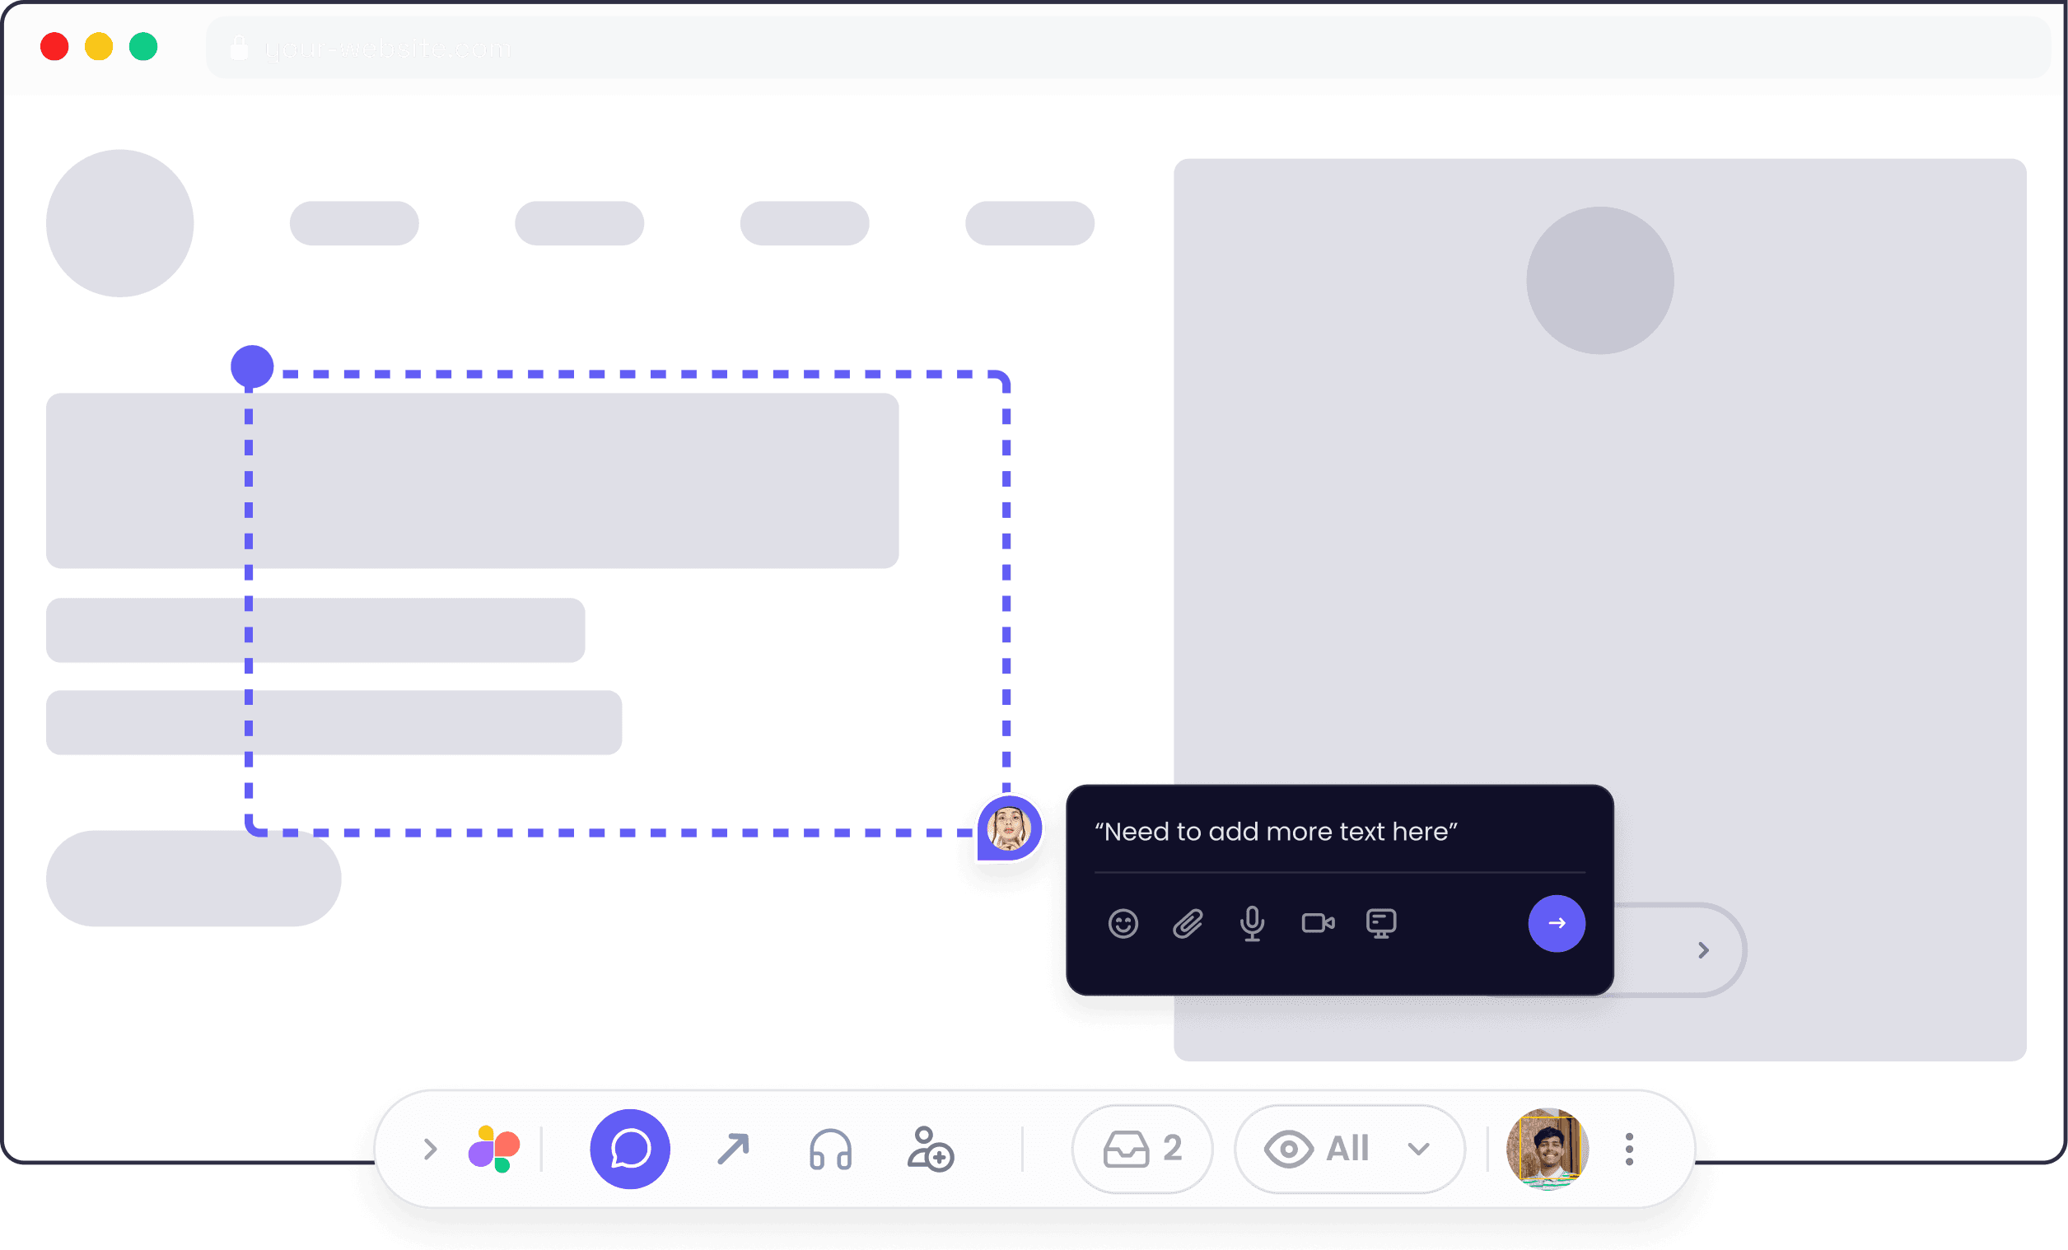
Task: Record a video comment with the camera icon
Action: [x=1318, y=924]
